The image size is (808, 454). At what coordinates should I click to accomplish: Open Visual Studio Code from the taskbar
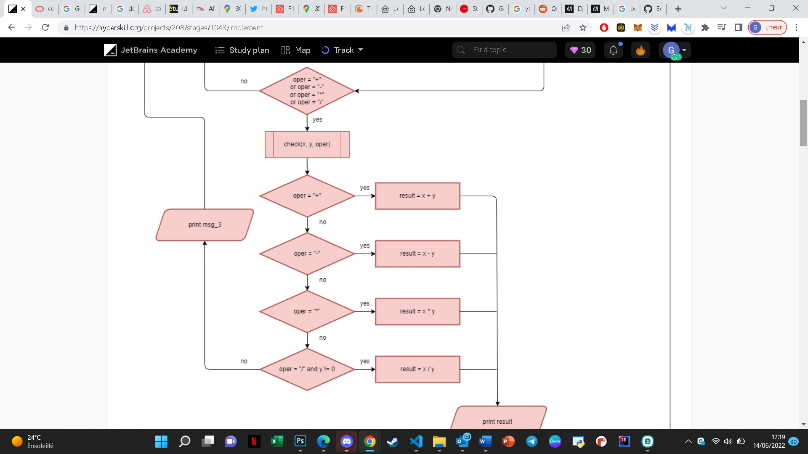point(416,441)
